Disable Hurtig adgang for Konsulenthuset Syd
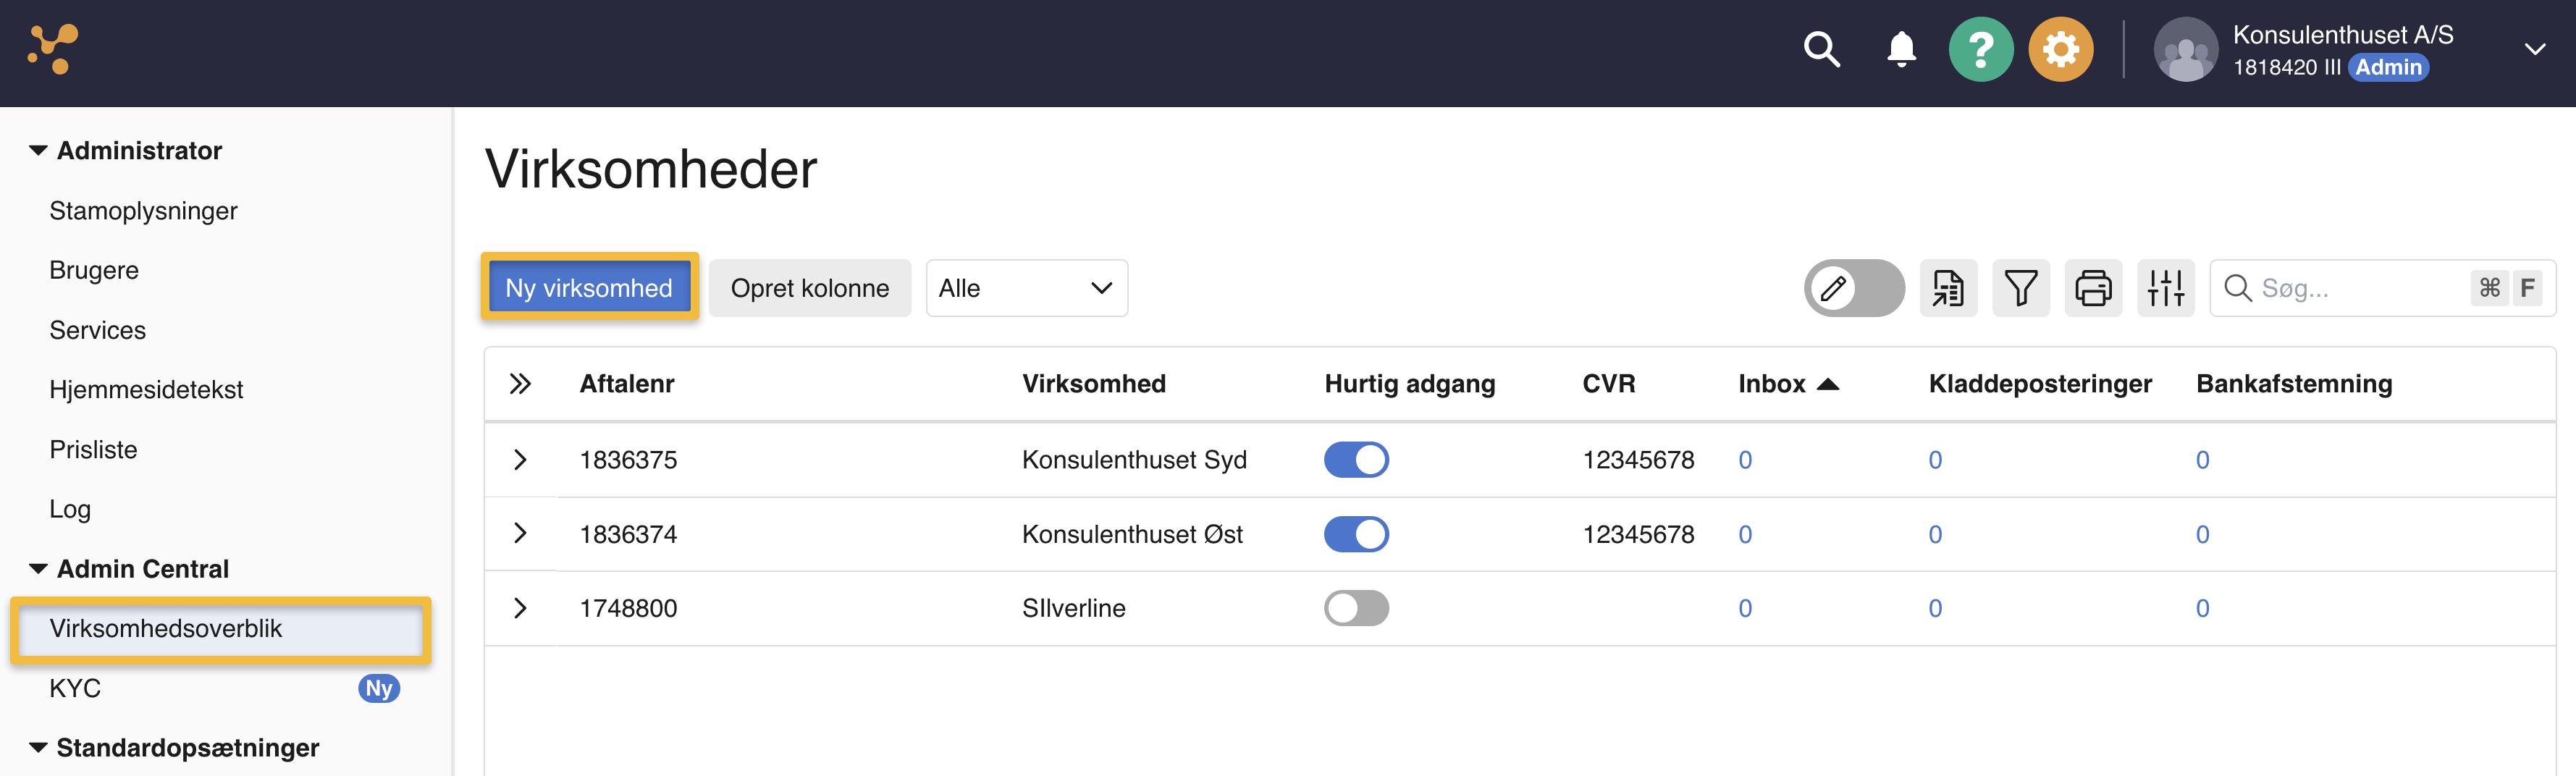The height and width of the screenshot is (776, 2576). pos(1356,460)
